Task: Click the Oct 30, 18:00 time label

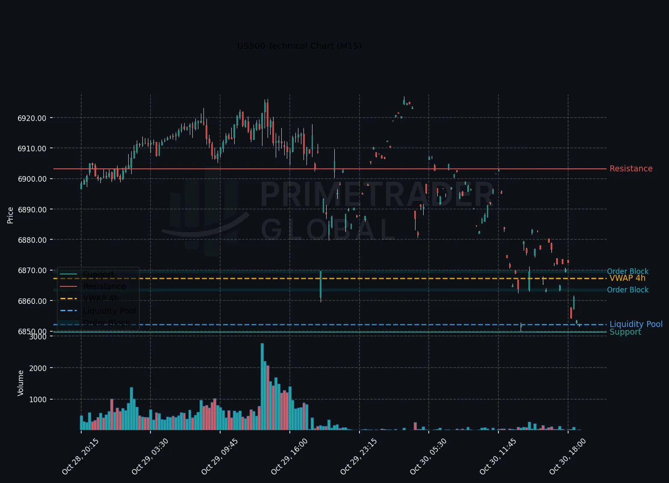Action: pos(567,456)
